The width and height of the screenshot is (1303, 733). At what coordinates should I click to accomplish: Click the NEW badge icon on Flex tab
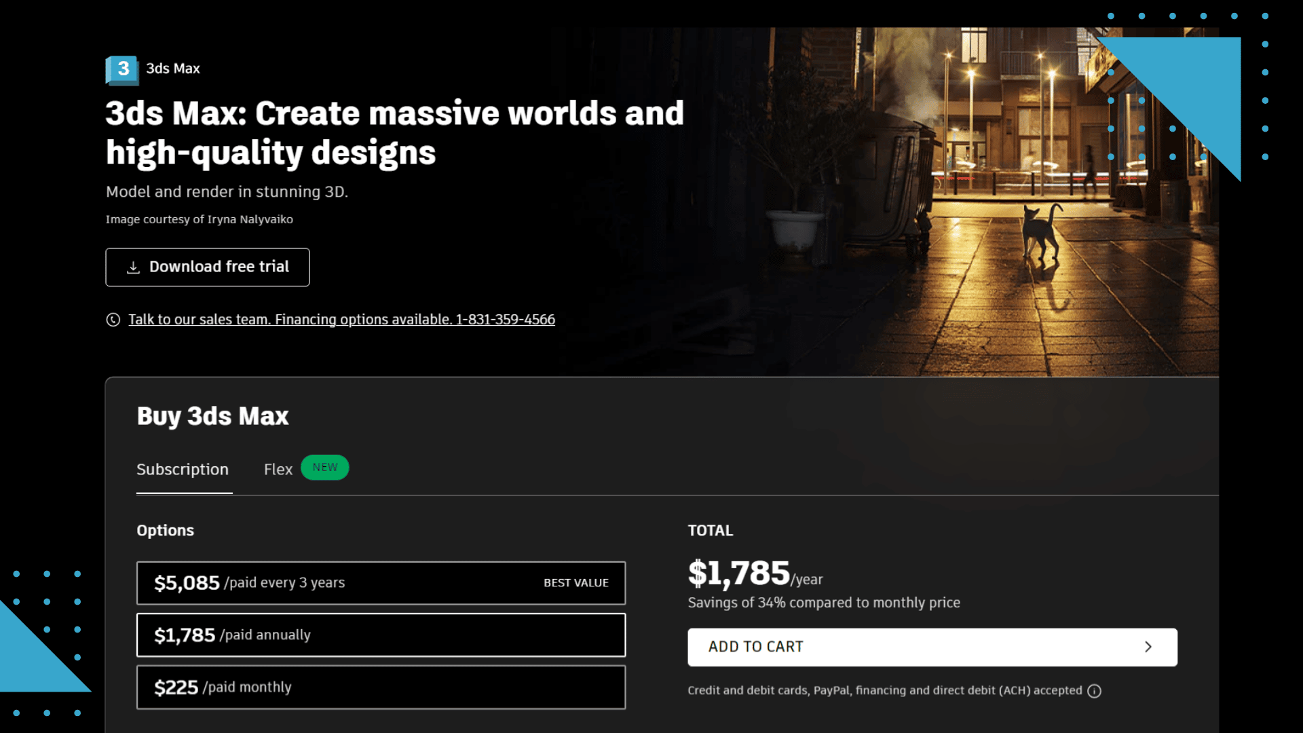325,466
